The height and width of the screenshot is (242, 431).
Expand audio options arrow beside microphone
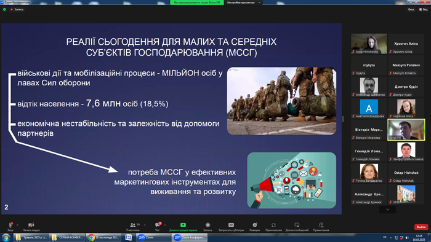17,225
